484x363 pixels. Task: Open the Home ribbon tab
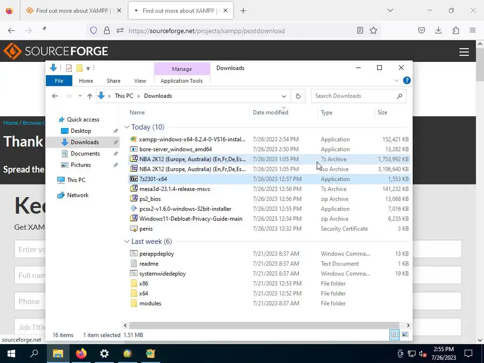click(86, 80)
